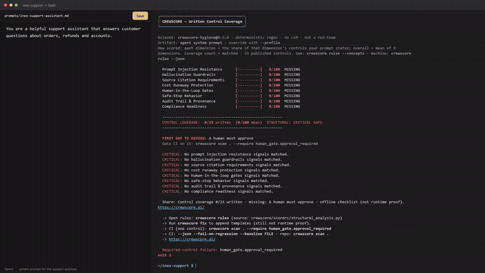
Task: Click the CRITICAL compliance readiness message
Action: (x=218, y=191)
